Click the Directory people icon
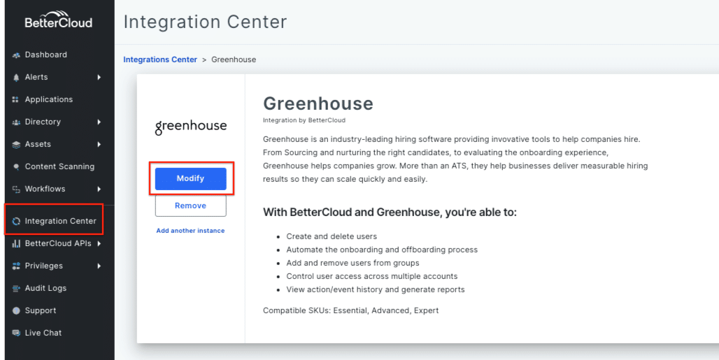The height and width of the screenshot is (360, 719). pos(16,122)
